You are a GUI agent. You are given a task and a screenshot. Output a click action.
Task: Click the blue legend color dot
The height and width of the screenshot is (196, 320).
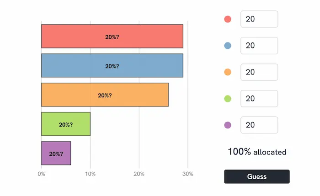point(228,46)
